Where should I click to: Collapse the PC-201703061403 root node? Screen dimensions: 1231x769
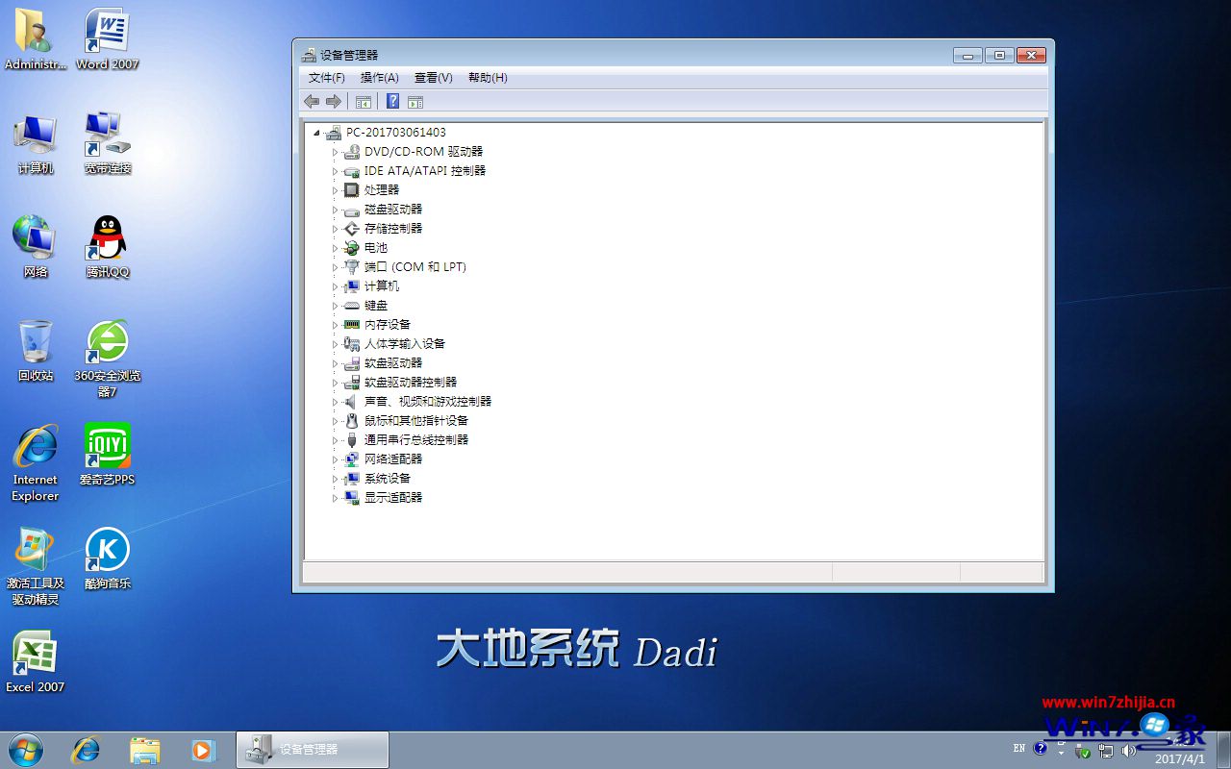tap(316, 133)
